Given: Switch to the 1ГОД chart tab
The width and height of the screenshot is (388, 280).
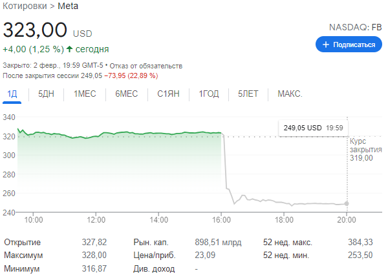Looking at the screenshot, I should pyautogui.click(x=209, y=94).
